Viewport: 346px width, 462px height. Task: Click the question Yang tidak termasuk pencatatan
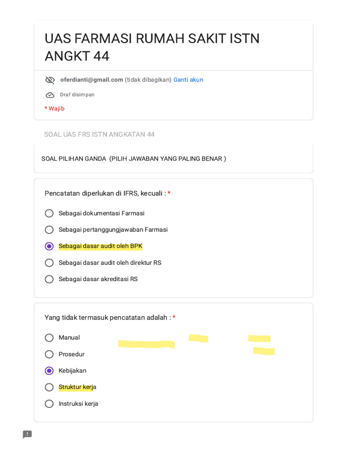pyautogui.click(x=108, y=318)
